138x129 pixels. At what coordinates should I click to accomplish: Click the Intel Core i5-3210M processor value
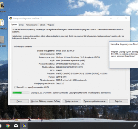[x=82, y=74]
